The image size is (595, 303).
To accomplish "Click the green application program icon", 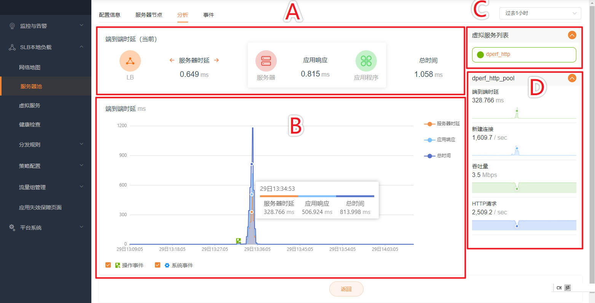I will pyautogui.click(x=366, y=61).
